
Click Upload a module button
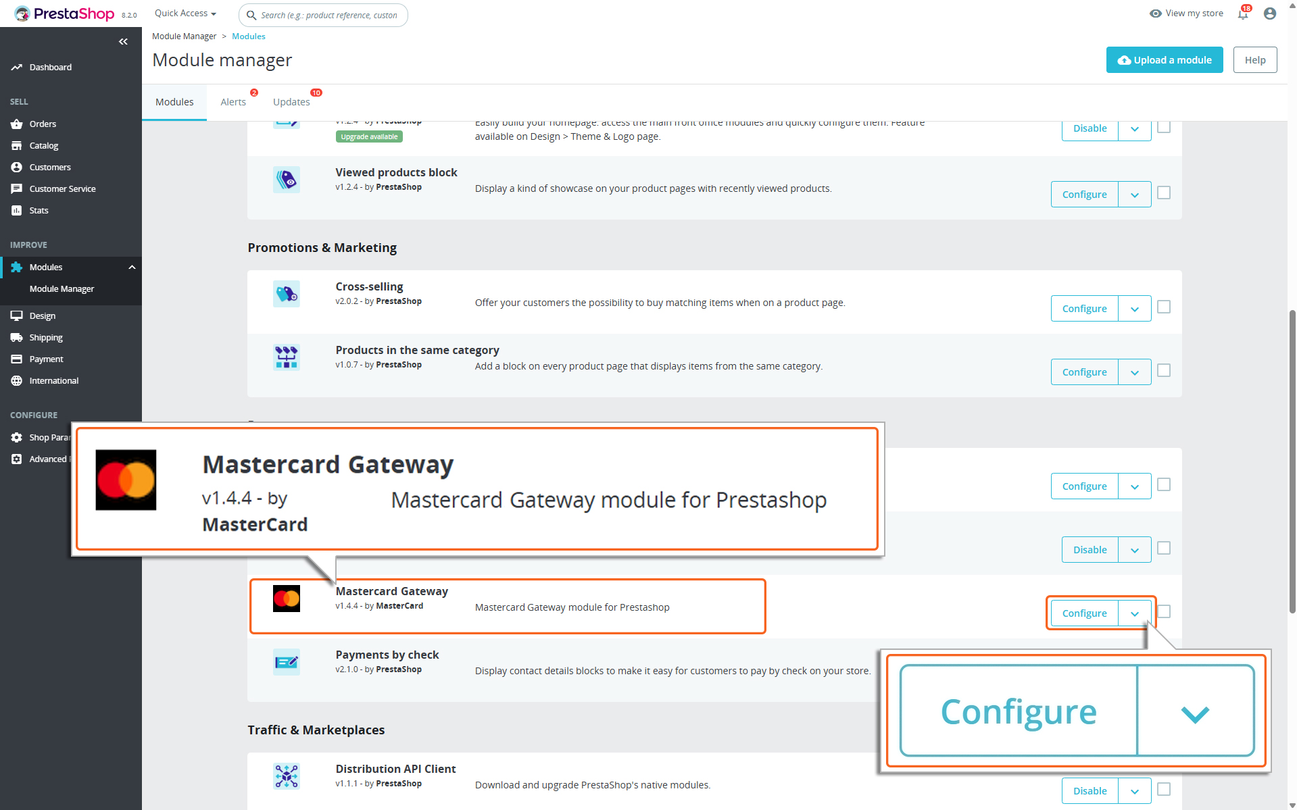click(x=1165, y=60)
